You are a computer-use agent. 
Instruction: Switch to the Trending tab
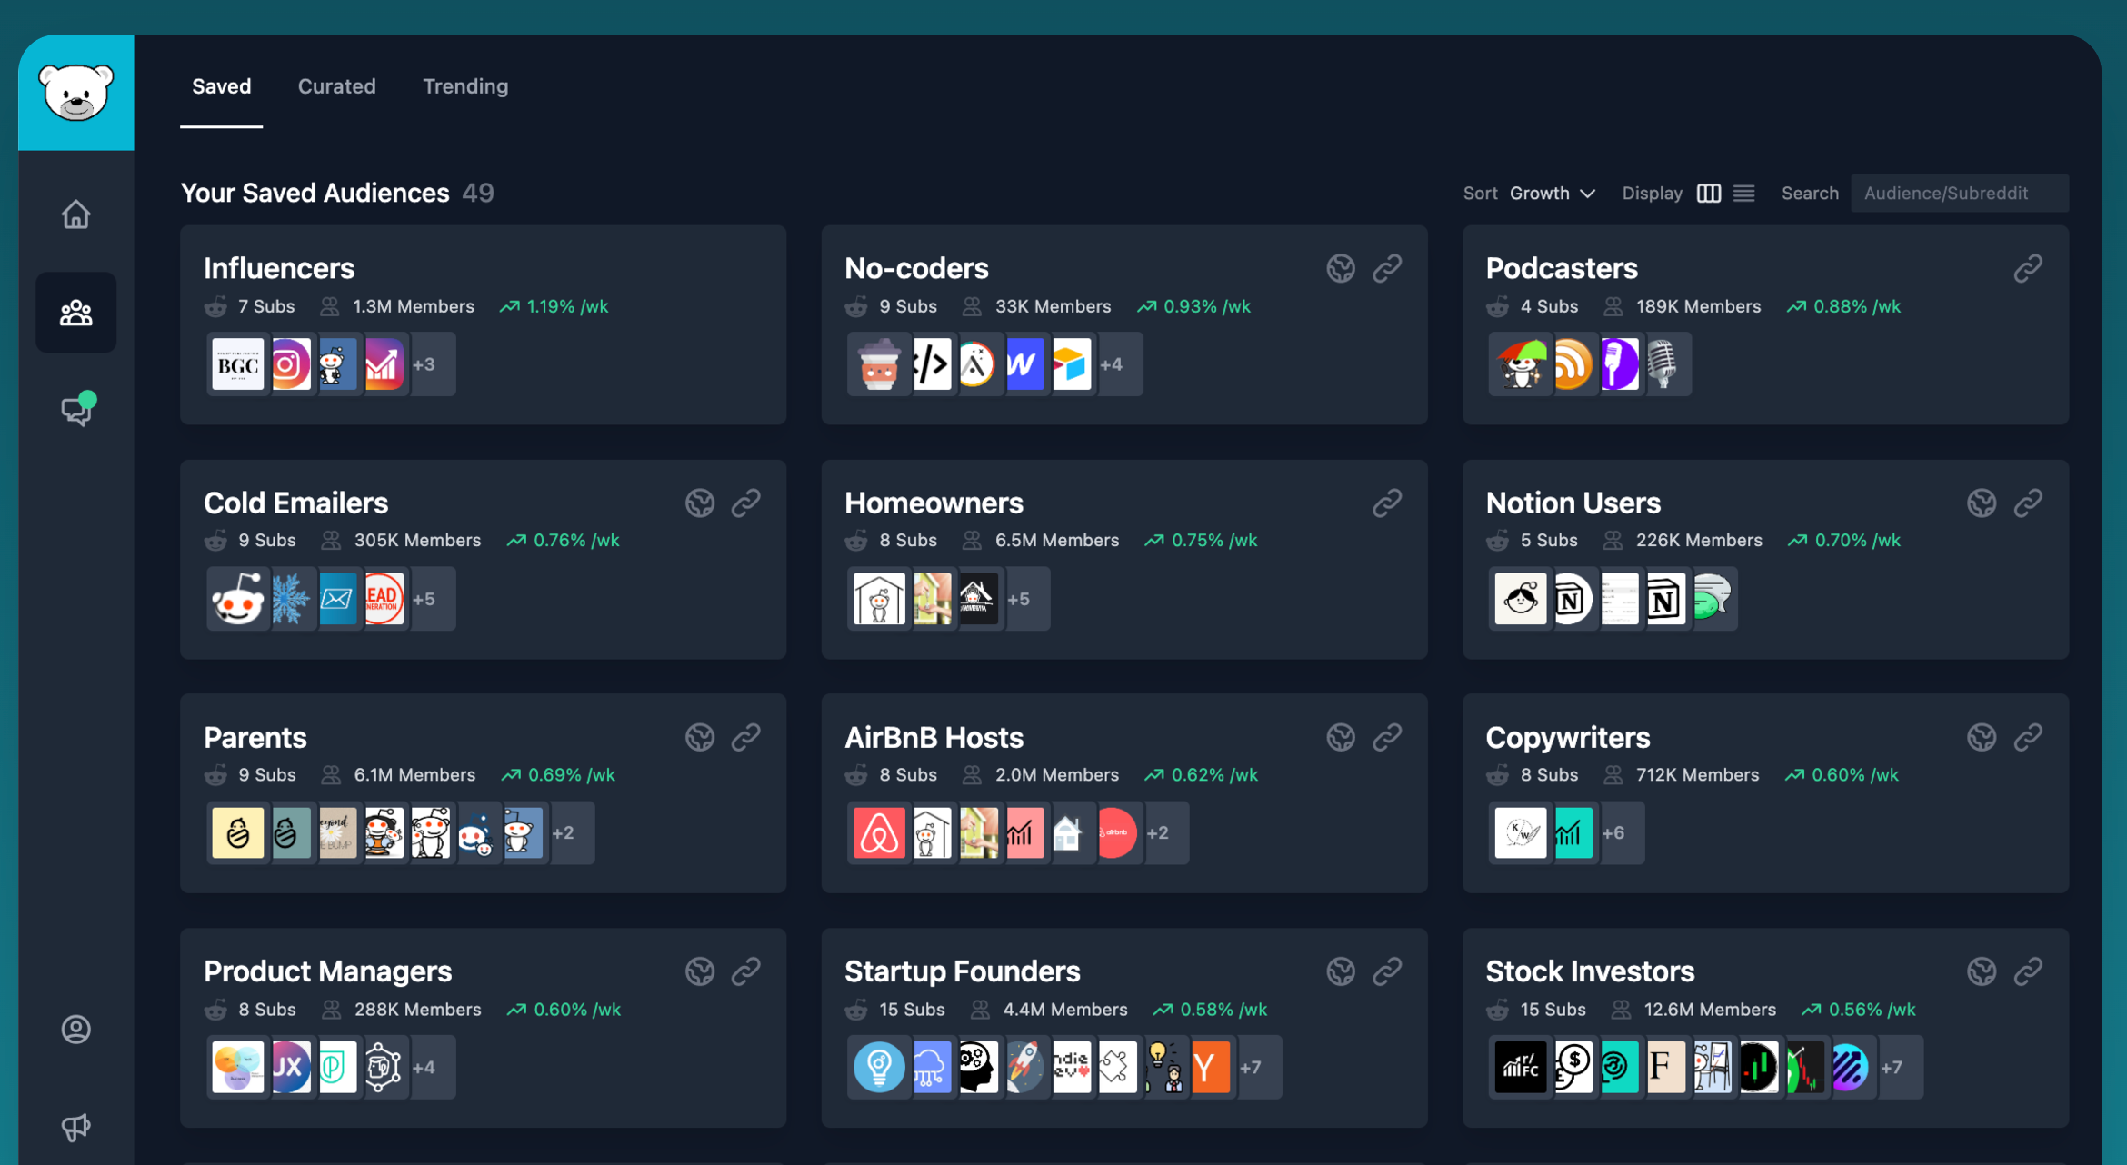[x=464, y=86]
